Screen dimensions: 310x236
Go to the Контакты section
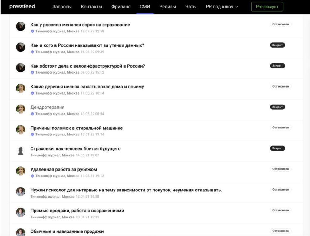[91, 7]
